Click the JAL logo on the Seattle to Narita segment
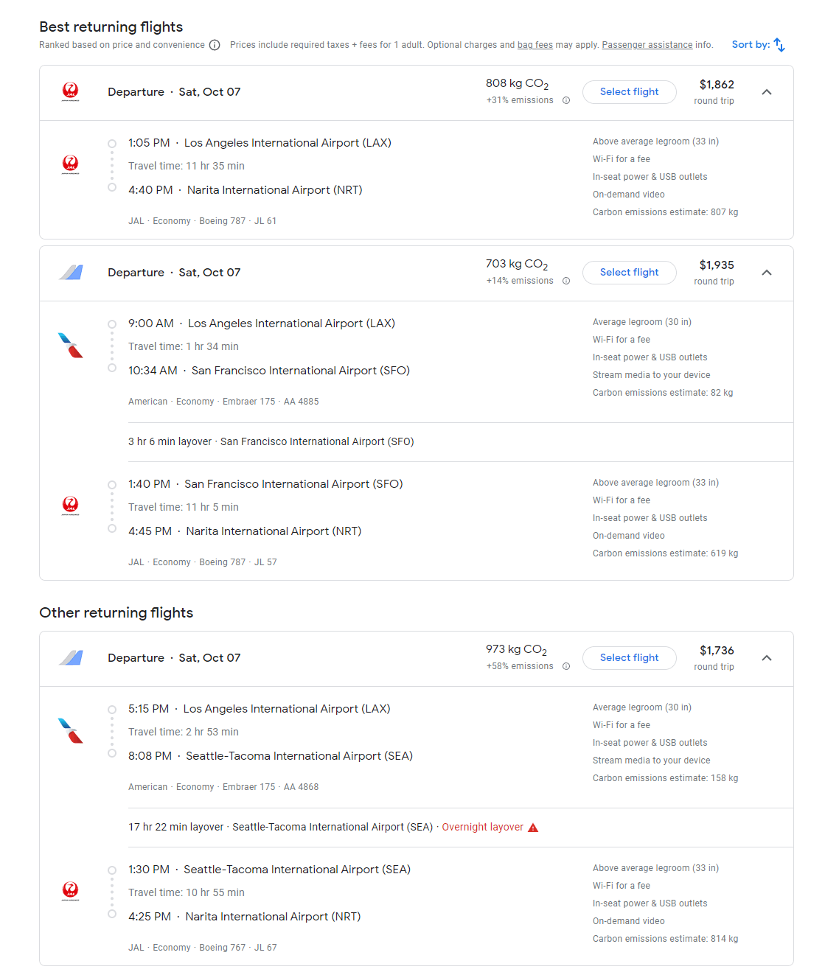This screenshot has height=972, width=839. (x=71, y=891)
